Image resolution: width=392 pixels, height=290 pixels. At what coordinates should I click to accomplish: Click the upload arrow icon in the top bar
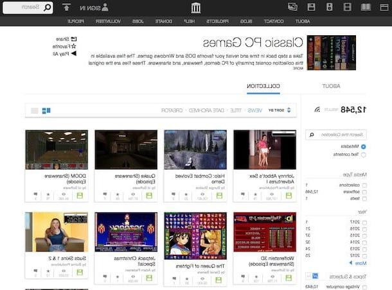click(x=66, y=7)
